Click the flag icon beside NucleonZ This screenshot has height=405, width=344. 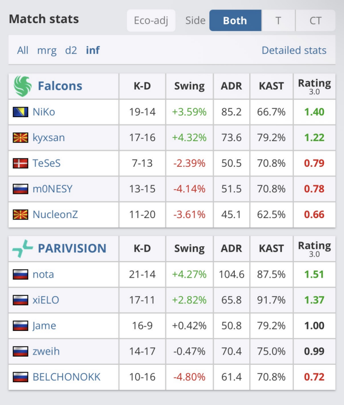pyautogui.click(x=20, y=215)
